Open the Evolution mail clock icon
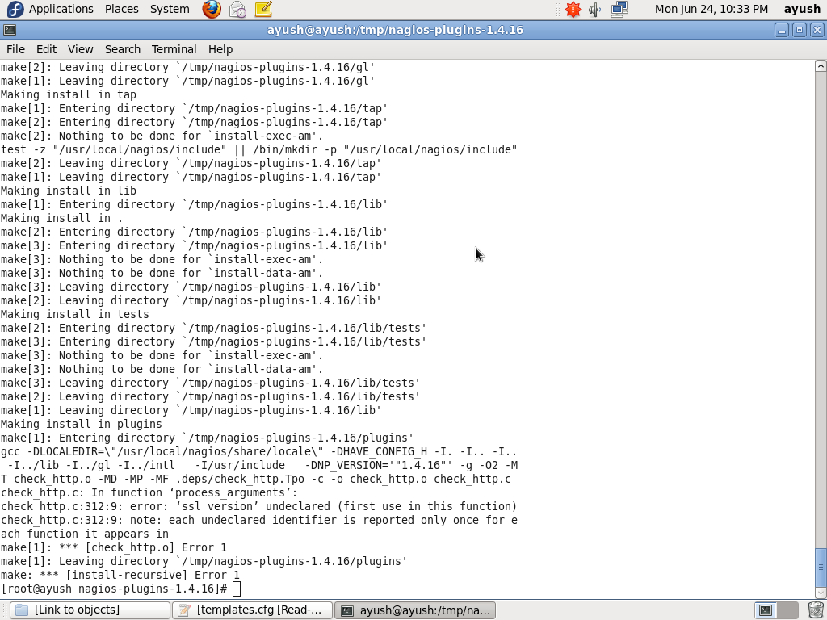The height and width of the screenshot is (620, 827). (x=237, y=10)
